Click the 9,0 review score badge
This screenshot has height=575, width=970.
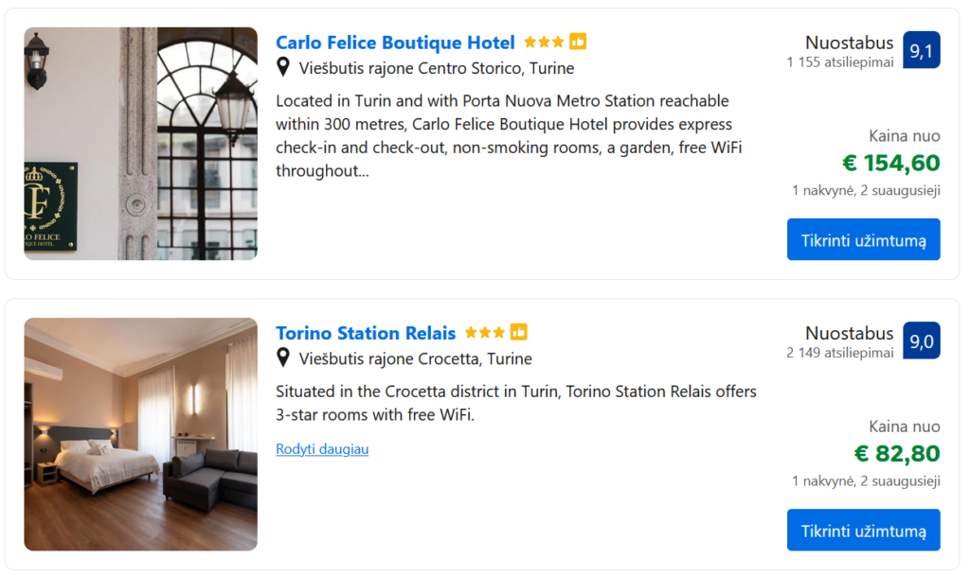click(x=921, y=340)
